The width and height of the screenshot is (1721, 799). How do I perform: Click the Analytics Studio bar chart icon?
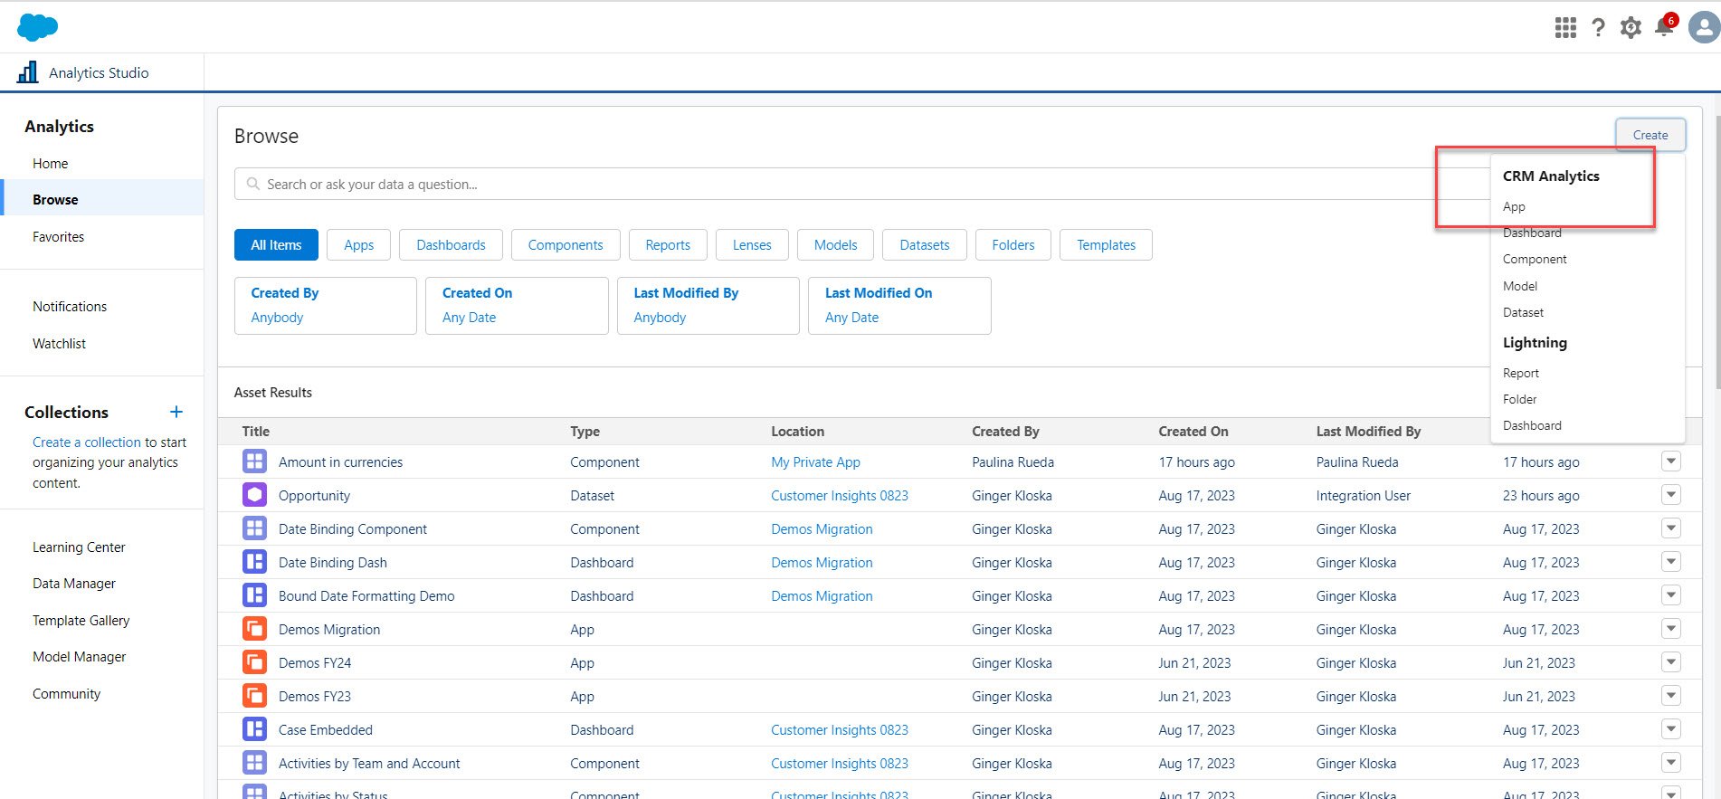[x=28, y=72]
